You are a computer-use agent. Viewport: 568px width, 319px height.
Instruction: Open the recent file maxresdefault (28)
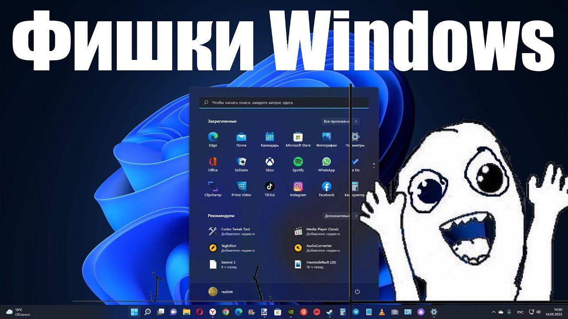[316, 265]
